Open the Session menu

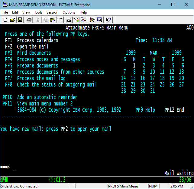coord(52,12)
